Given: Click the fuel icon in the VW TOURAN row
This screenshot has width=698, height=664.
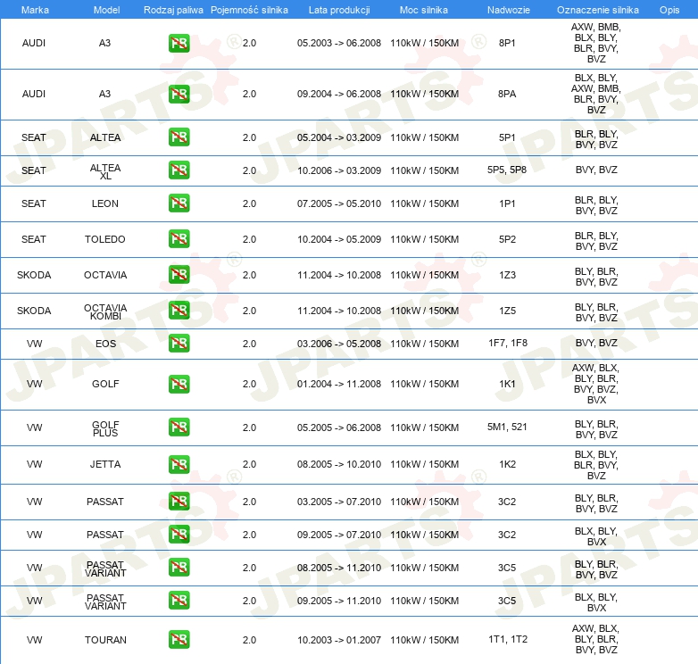Looking at the screenshot, I should pyautogui.click(x=179, y=640).
